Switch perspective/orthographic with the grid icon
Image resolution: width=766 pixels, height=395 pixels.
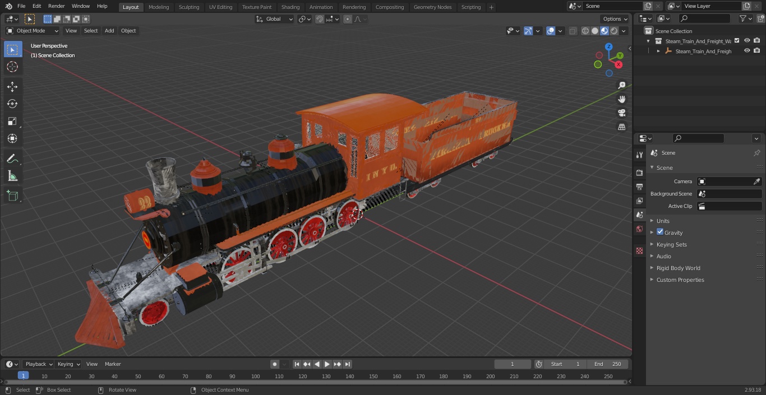[621, 127]
